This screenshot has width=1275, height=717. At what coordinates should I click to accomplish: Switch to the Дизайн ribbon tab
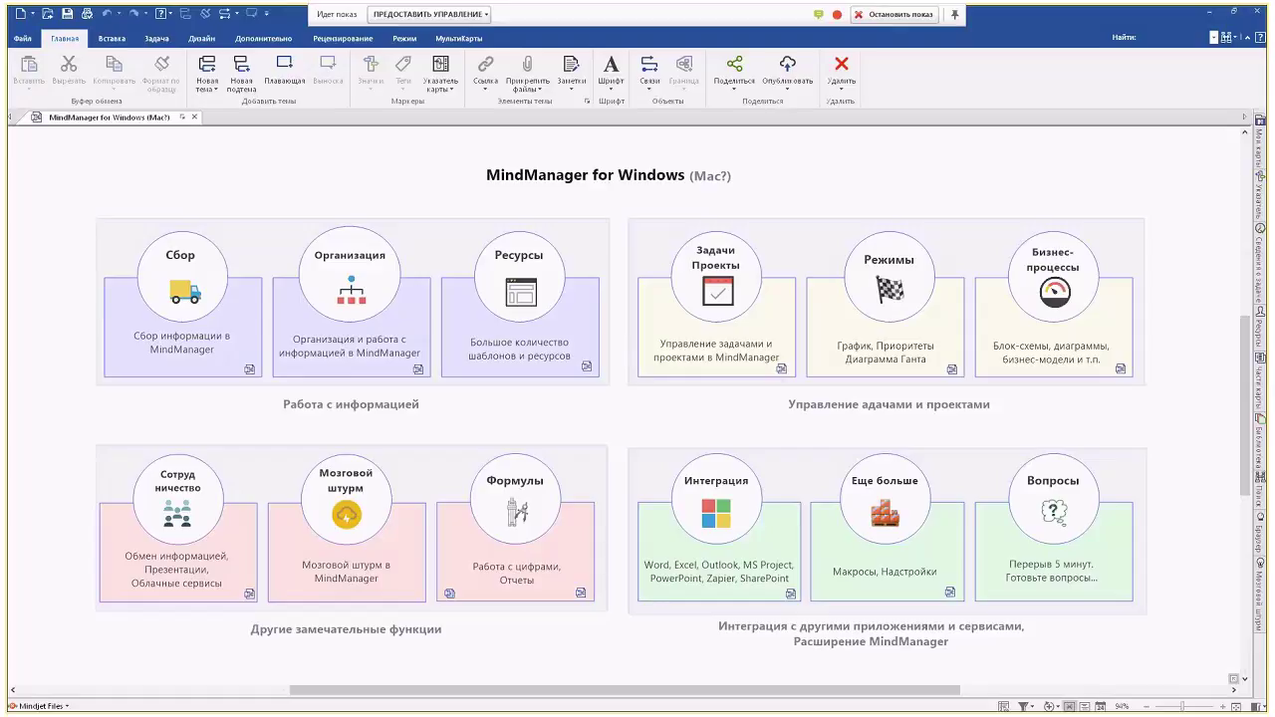pyautogui.click(x=201, y=38)
